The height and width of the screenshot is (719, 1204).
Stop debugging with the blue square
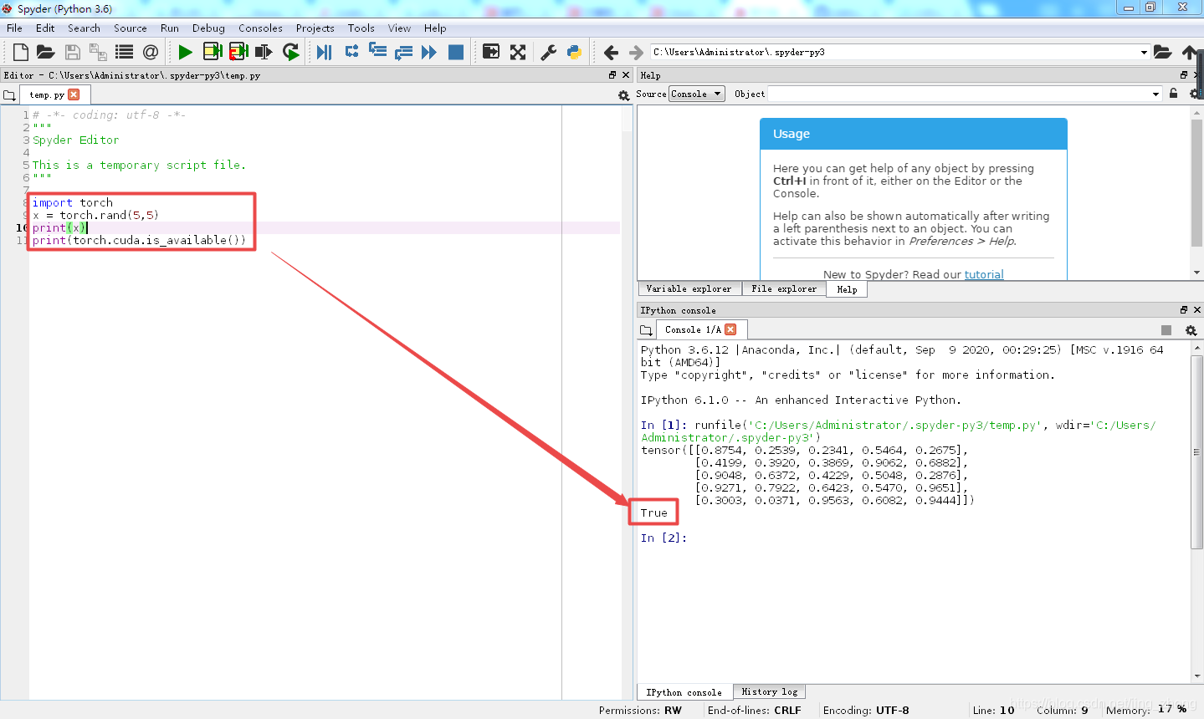click(x=456, y=52)
